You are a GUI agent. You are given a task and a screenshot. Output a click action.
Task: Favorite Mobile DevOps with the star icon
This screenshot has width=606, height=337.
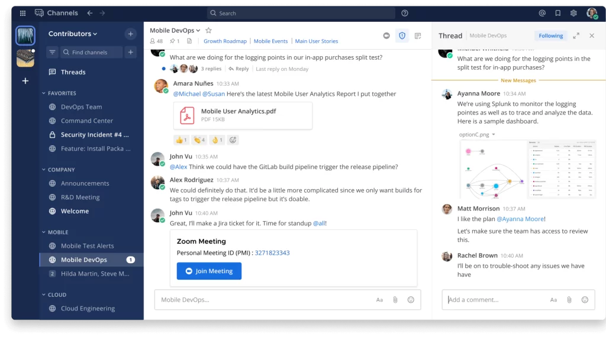pyautogui.click(x=209, y=30)
